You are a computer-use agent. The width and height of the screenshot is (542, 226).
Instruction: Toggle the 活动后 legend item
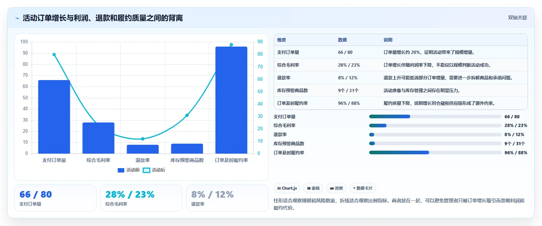click(154, 170)
